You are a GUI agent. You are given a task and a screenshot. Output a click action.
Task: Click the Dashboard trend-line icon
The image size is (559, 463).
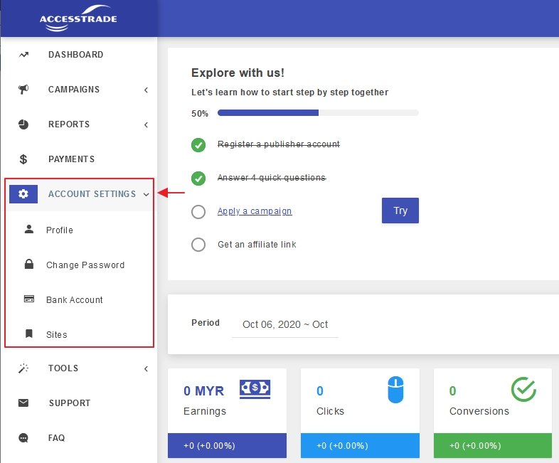pos(23,55)
